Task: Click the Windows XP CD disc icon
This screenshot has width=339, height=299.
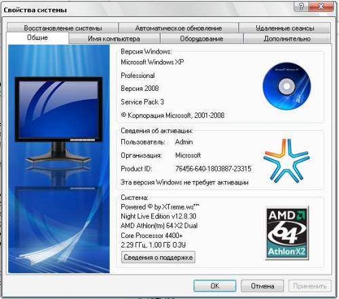Action: click(287, 86)
